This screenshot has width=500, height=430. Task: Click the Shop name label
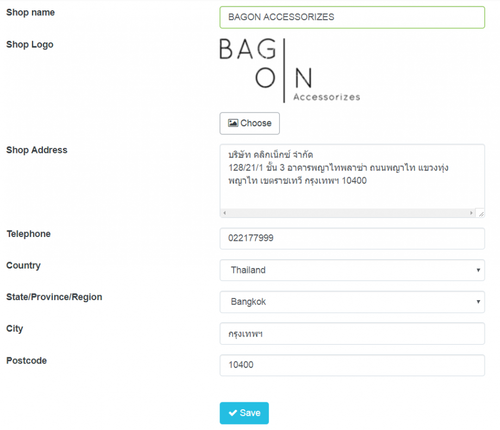30,12
